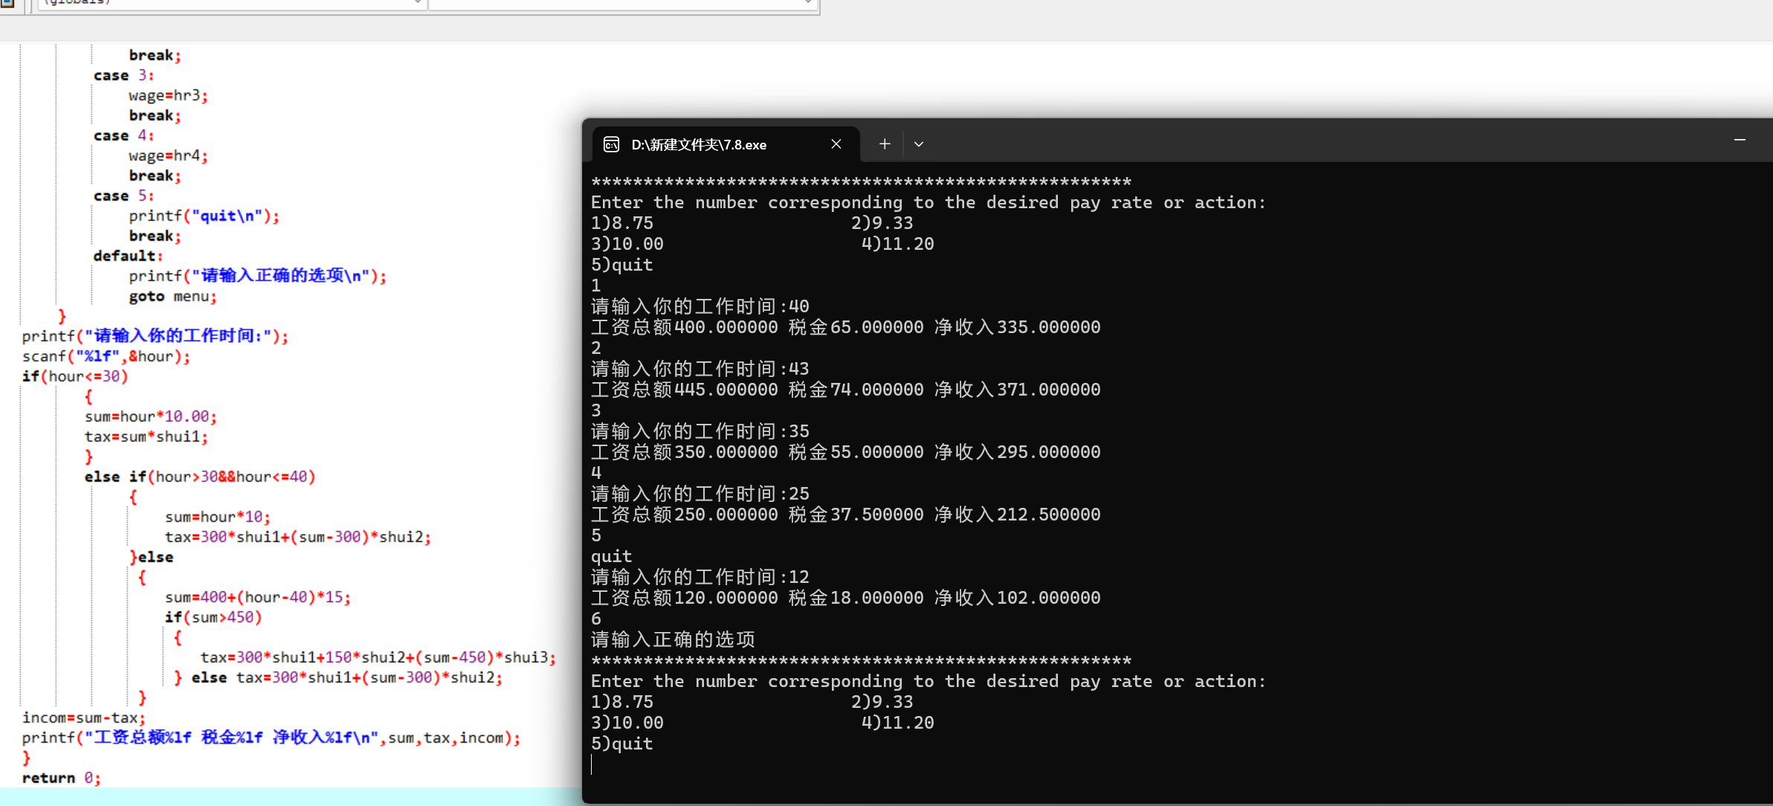The width and height of the screenshot is (1773, 806).
Task: Place cursor in scanf("%lf",&hour) line
Action: pyautogui.click(x=106, y=356)
